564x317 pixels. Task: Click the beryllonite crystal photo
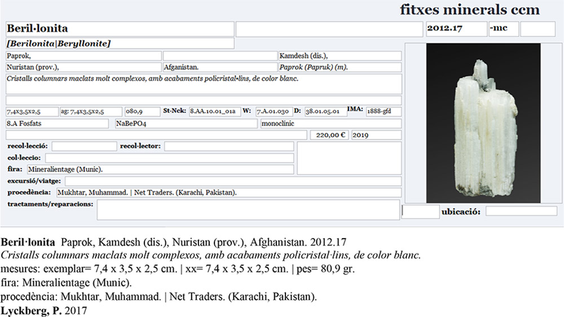[x=483, y=123]
